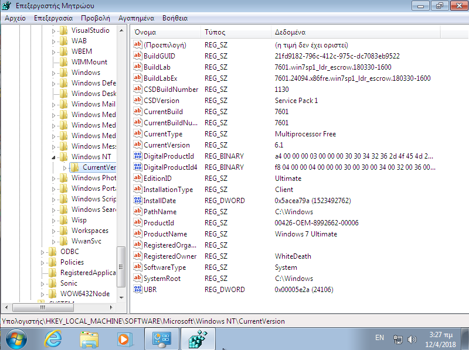
Task: Click the BuildLab string value icon
Action: pos(138,67)
